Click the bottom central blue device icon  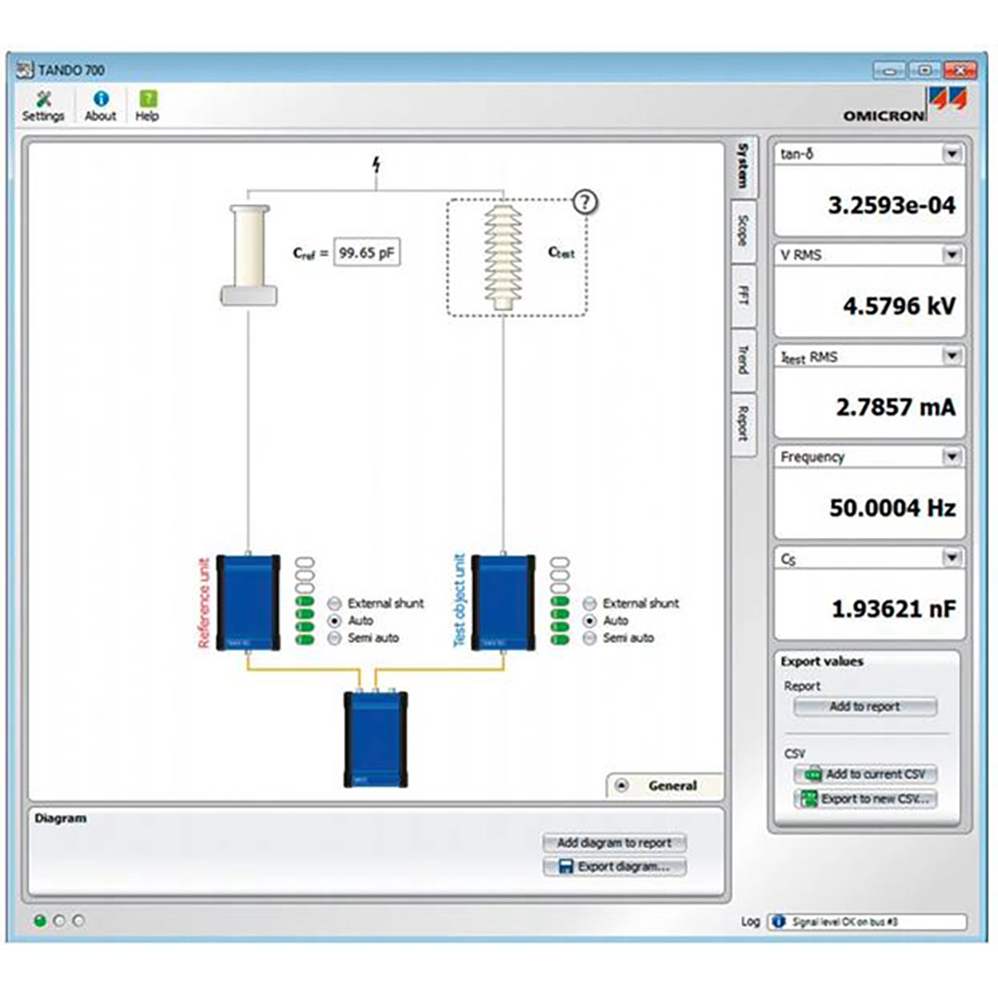point(375,737)
